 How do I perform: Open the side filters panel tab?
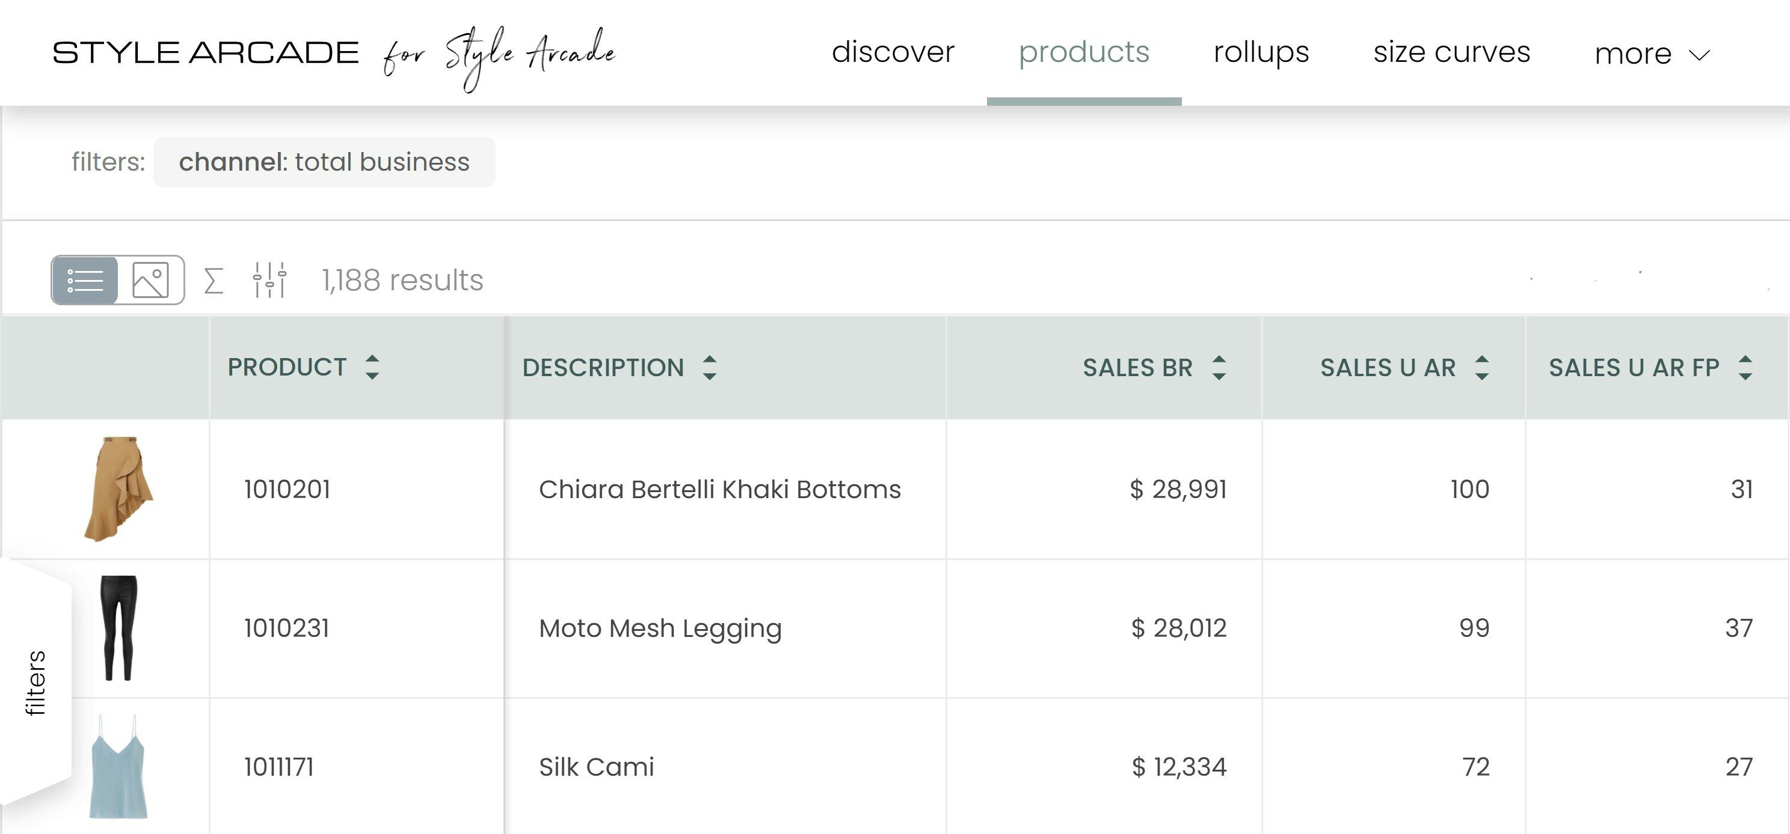(35, 683)
